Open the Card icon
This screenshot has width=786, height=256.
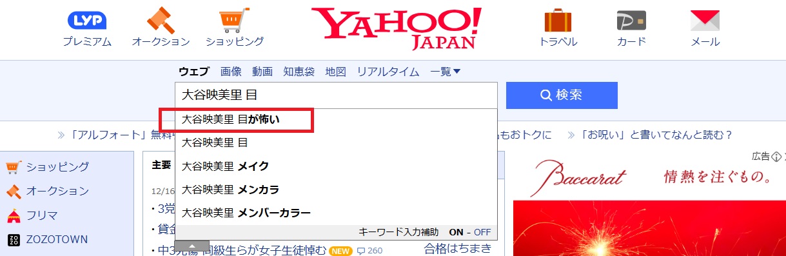tap(631, 21)
